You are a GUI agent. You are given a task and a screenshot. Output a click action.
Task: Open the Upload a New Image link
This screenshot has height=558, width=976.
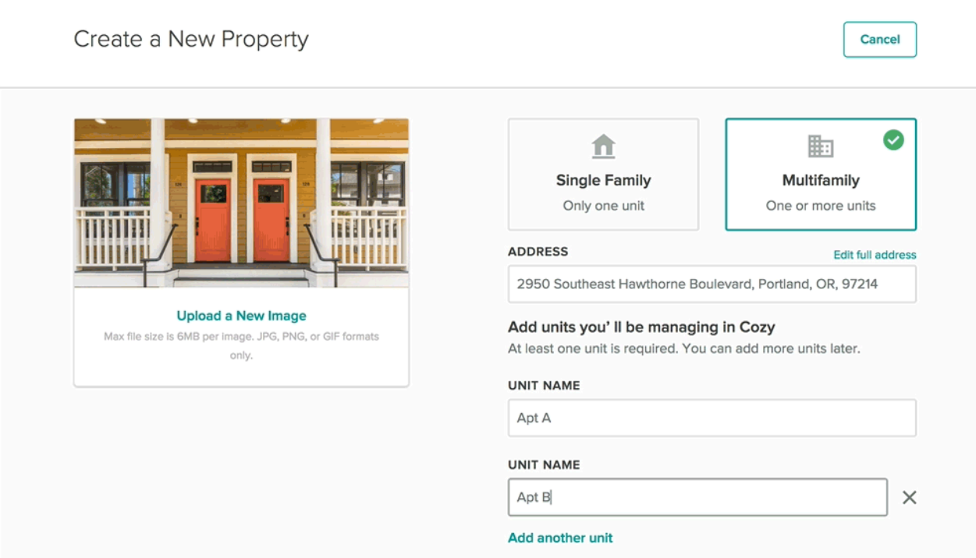(241, 316)
